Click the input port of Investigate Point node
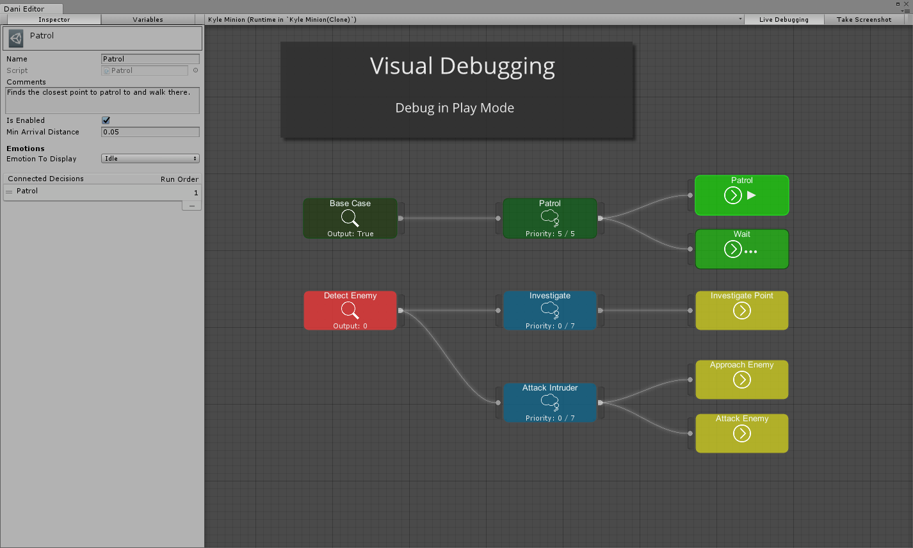 pos(690,310)
